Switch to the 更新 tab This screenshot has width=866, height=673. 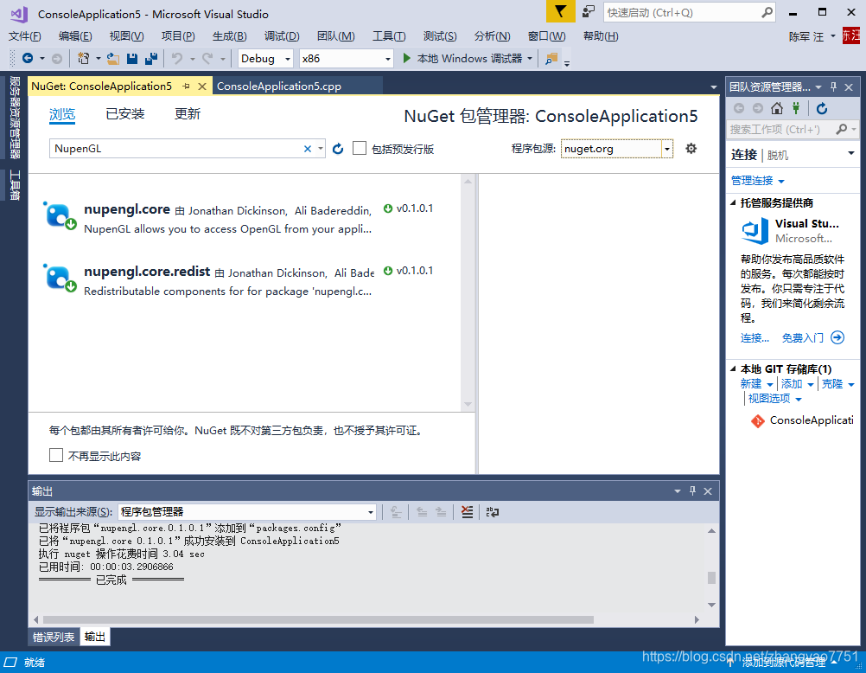[x=188, y=114]
